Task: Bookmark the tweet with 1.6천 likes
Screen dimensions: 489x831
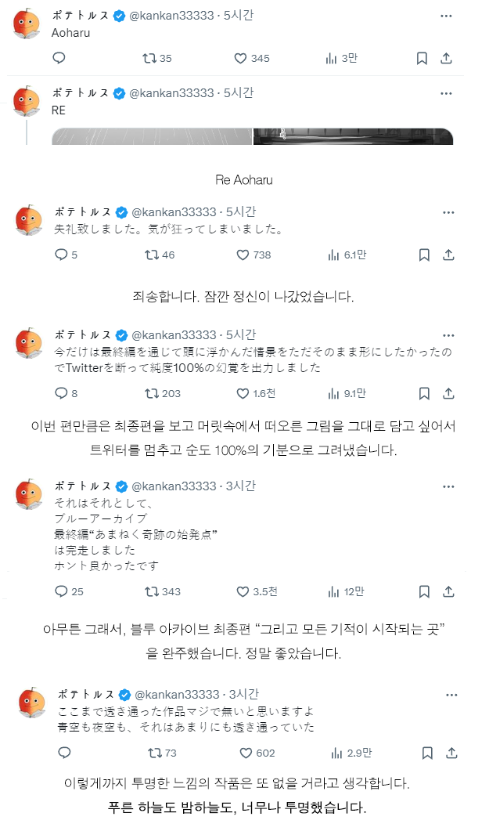Action: pyautogui.click(x=423, y=393)
